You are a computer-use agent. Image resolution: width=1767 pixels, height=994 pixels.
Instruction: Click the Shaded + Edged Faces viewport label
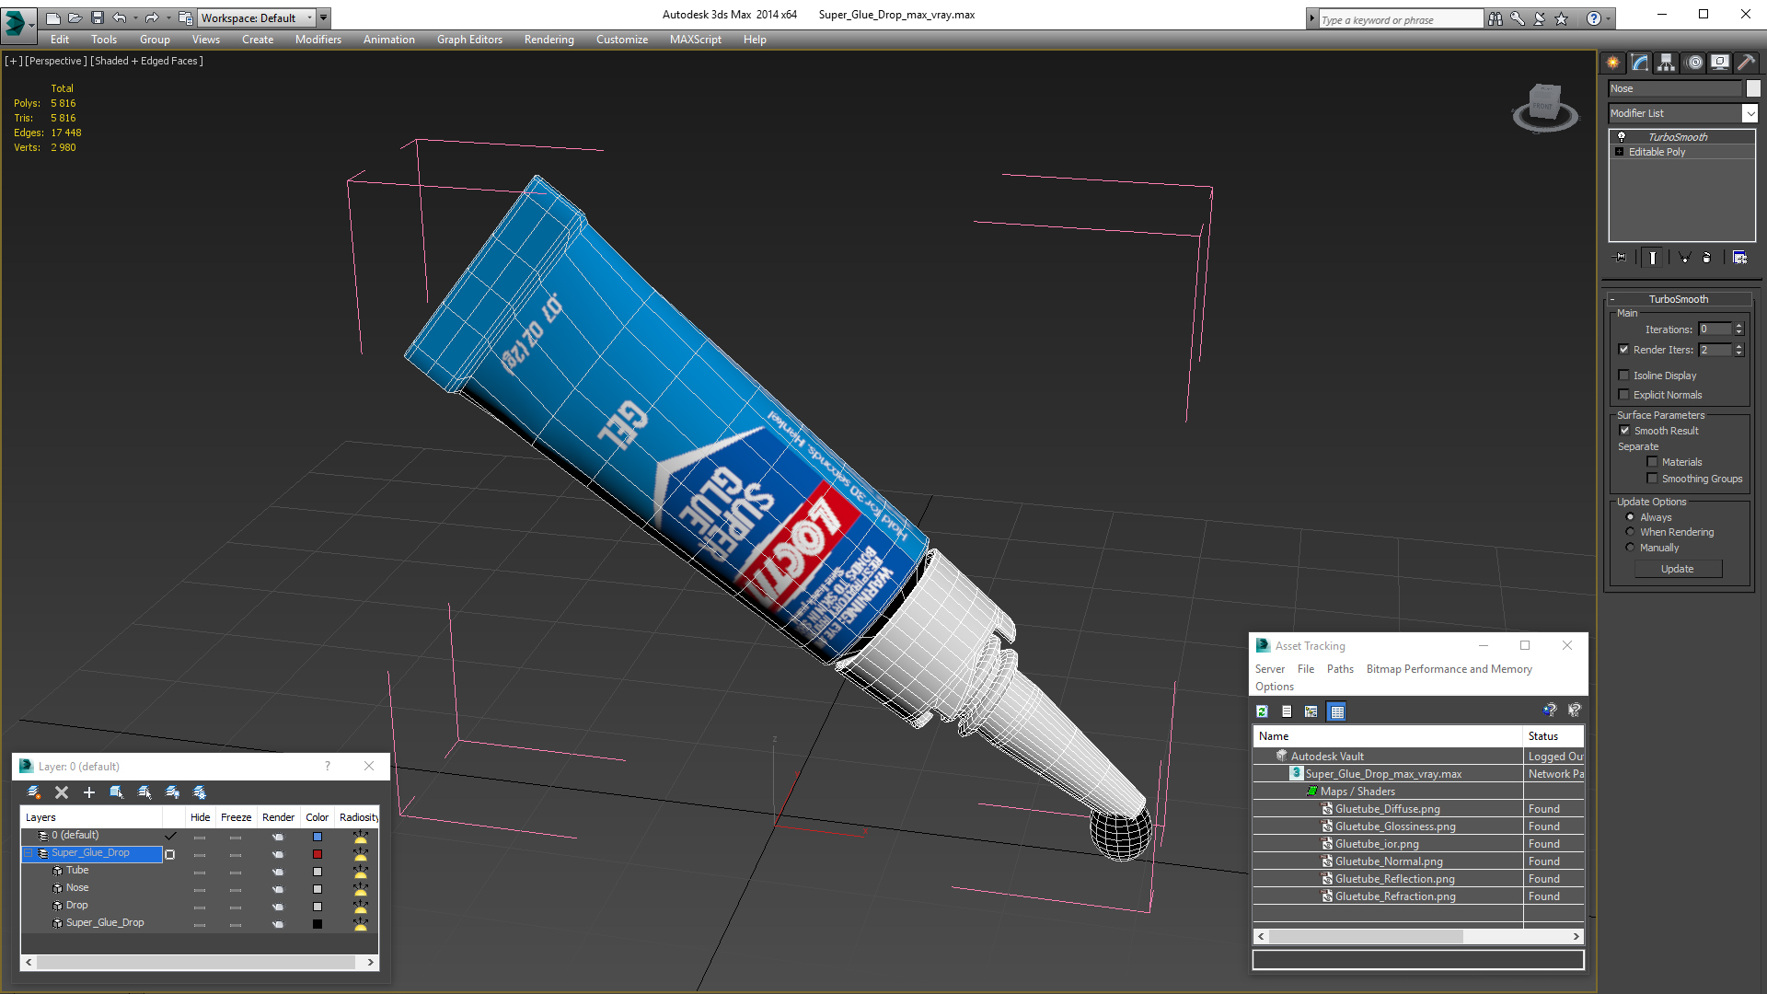click(x=147, y=61)
